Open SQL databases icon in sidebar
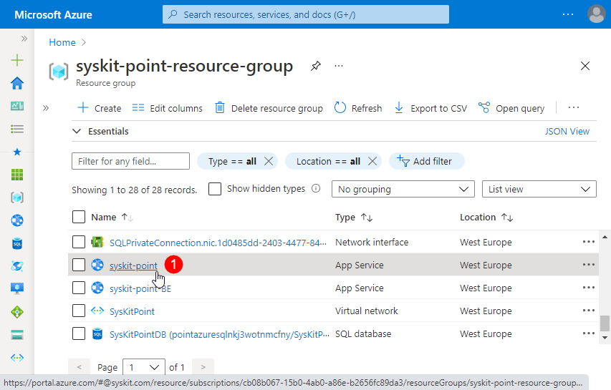This screenshot has width=611, height=390. [17, 243]
